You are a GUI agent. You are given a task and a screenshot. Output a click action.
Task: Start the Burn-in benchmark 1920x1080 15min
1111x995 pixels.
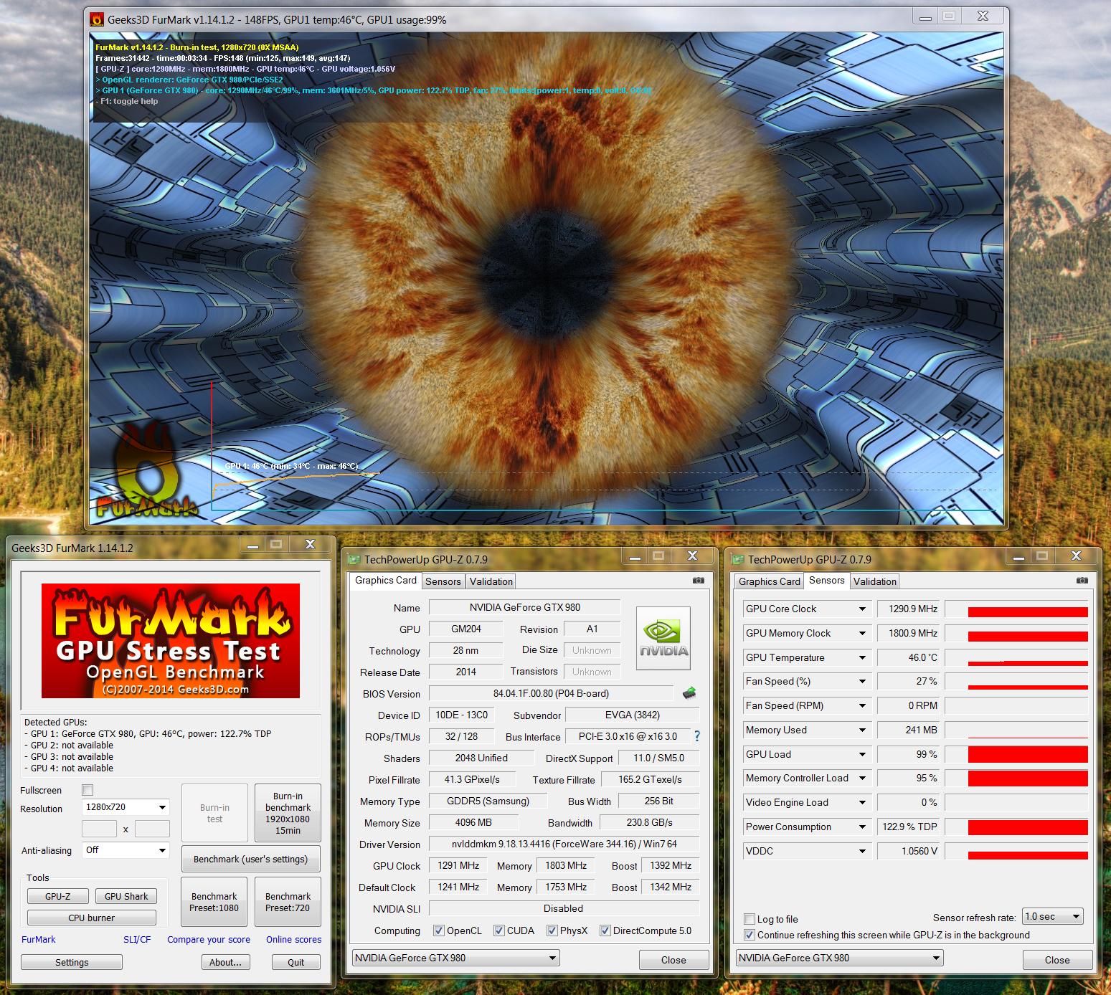(x=288, y=813)
